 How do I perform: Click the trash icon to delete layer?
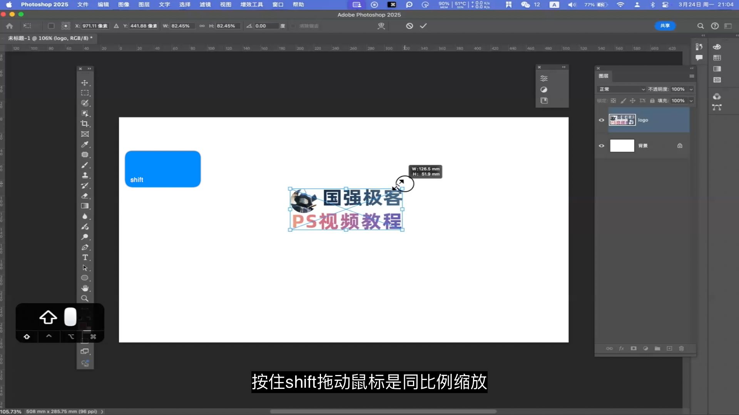(x=681, y=349)
